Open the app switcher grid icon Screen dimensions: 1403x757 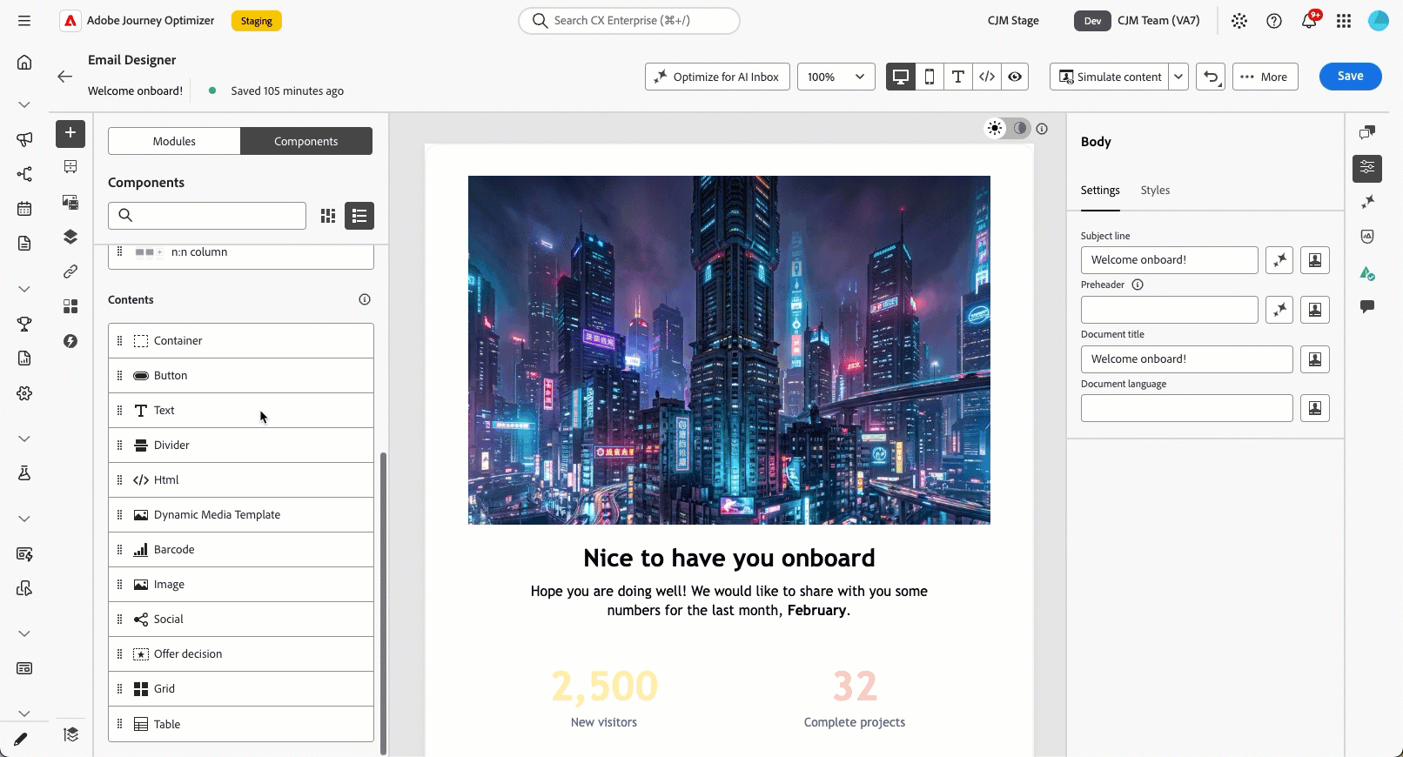(1344, 21)
